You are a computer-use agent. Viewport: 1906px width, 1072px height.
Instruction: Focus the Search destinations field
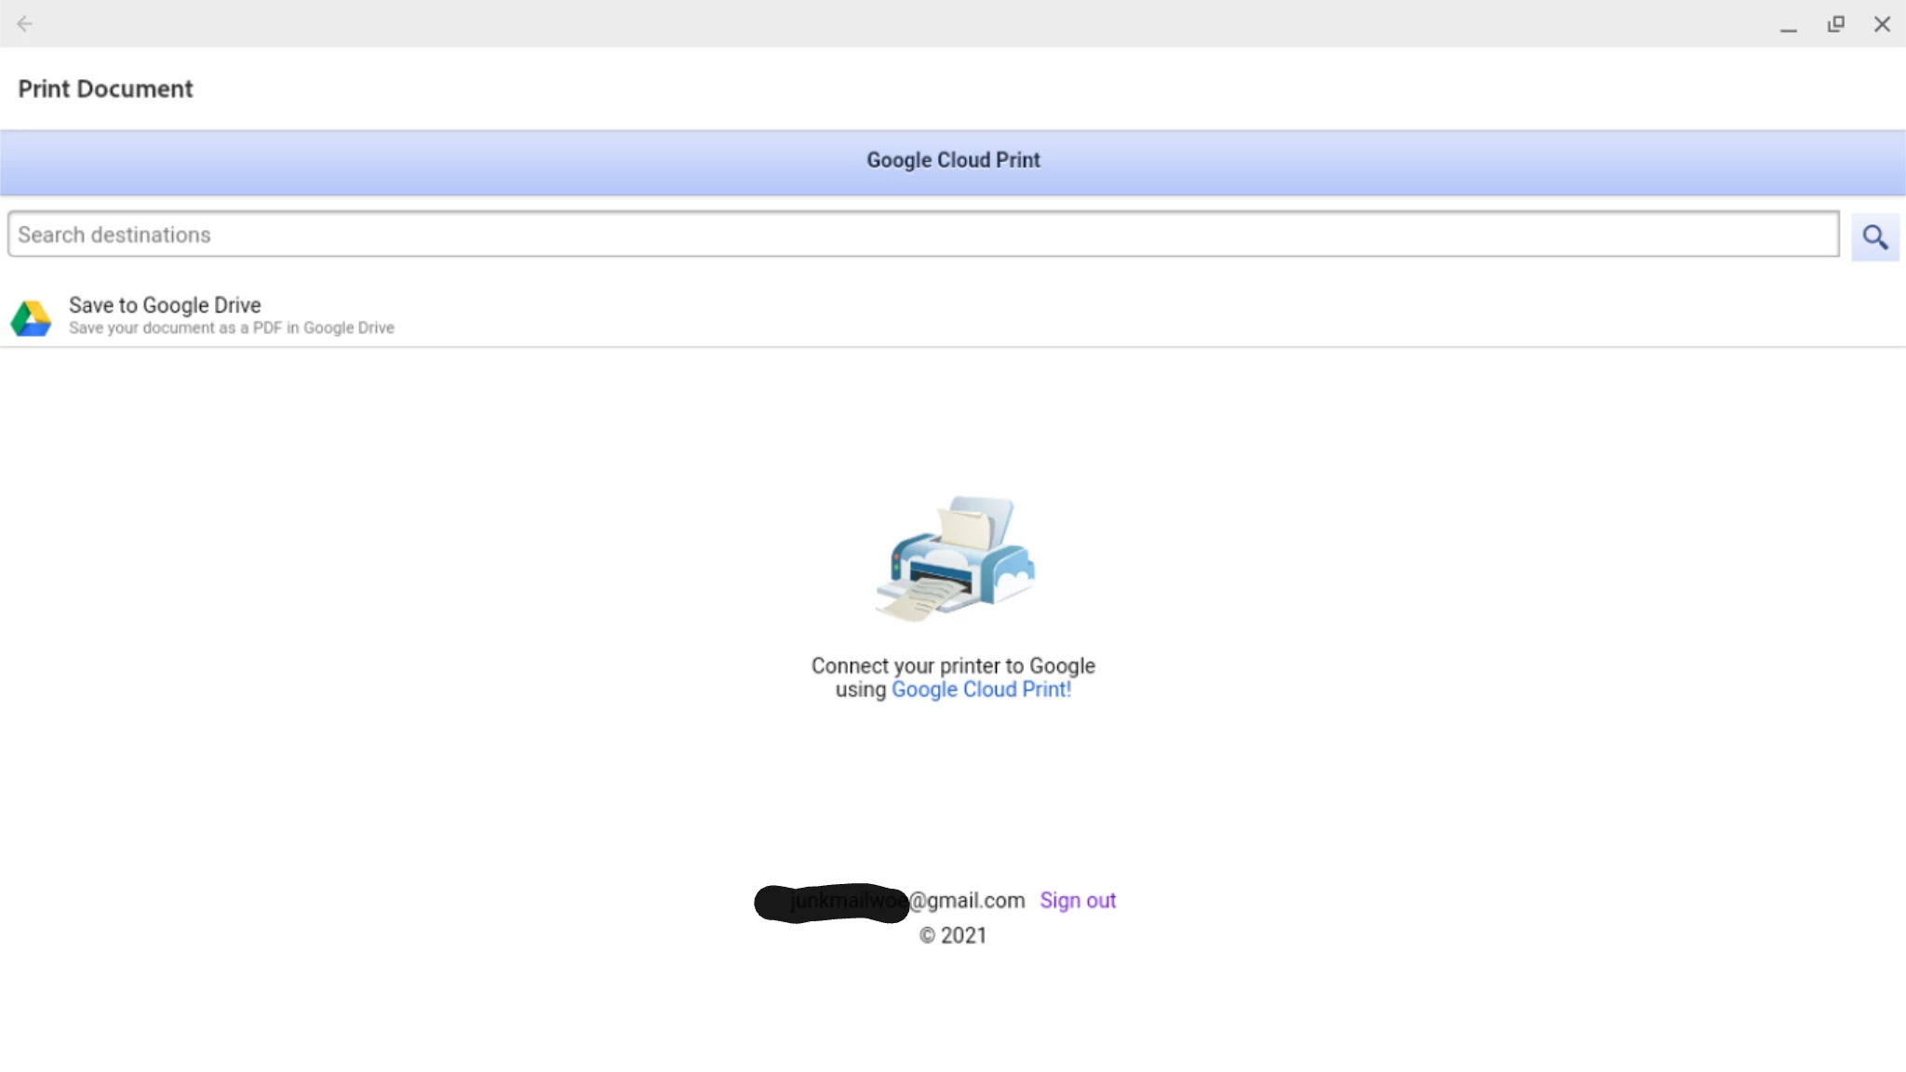point(921,234)
